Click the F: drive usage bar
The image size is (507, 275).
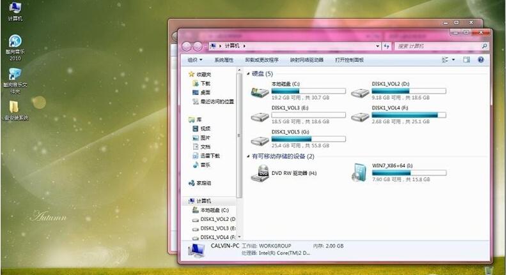(409, 115)
